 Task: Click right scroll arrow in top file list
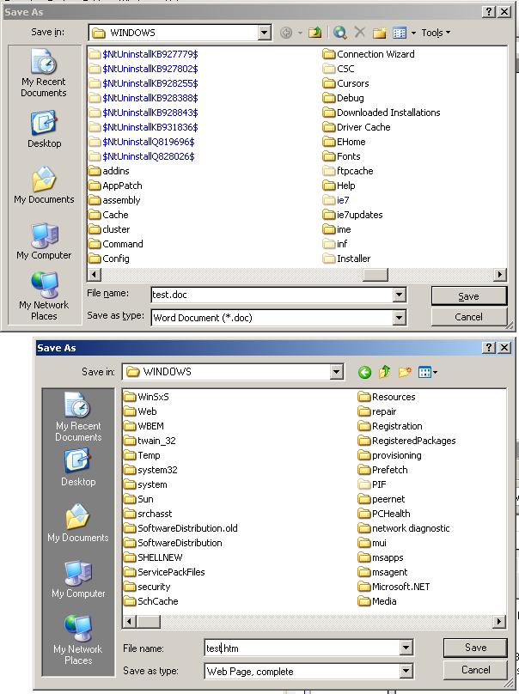(500, 274)
